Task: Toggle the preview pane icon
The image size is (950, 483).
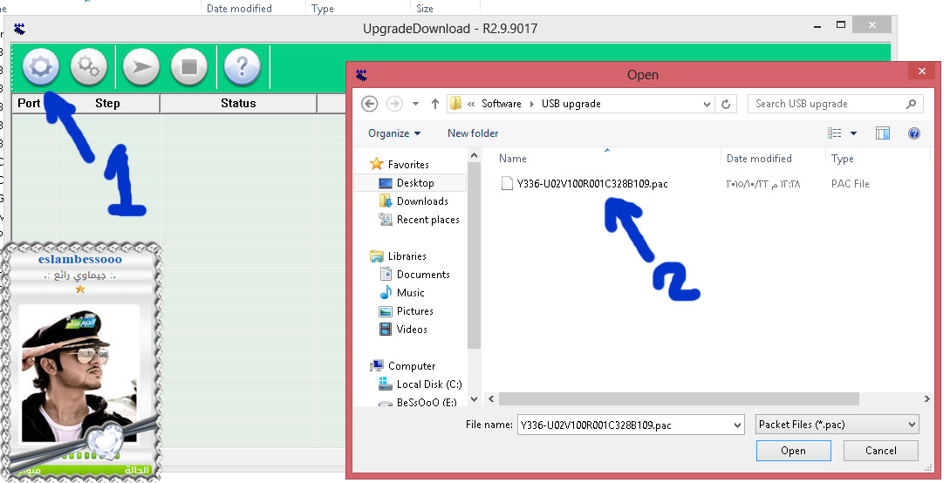Action: point(883,133)
